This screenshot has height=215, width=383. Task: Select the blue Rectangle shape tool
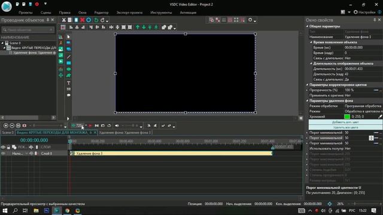pyautogui.click(x=69, y=63)
